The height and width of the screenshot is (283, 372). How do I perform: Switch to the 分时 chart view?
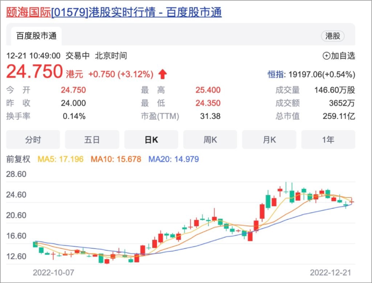click(x=33, y=140)
